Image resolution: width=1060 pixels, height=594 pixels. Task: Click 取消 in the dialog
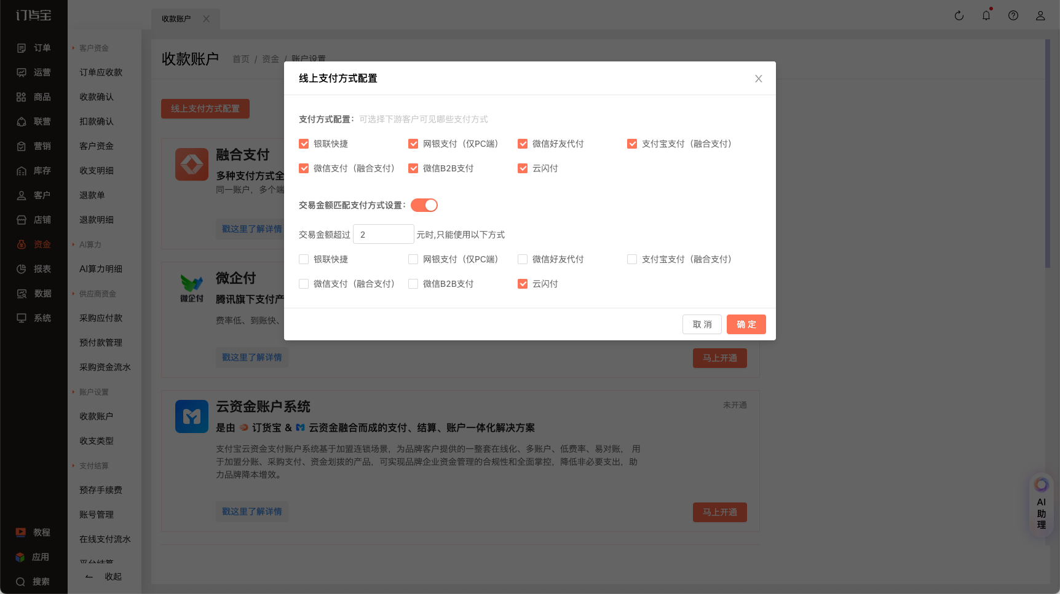tap(702, 324)
